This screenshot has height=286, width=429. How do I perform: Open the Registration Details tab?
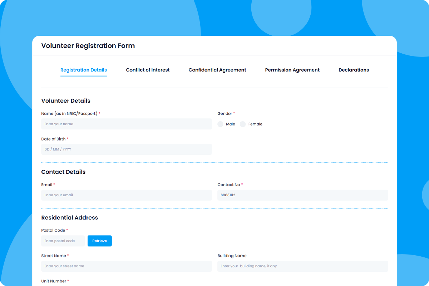point(84,70)
